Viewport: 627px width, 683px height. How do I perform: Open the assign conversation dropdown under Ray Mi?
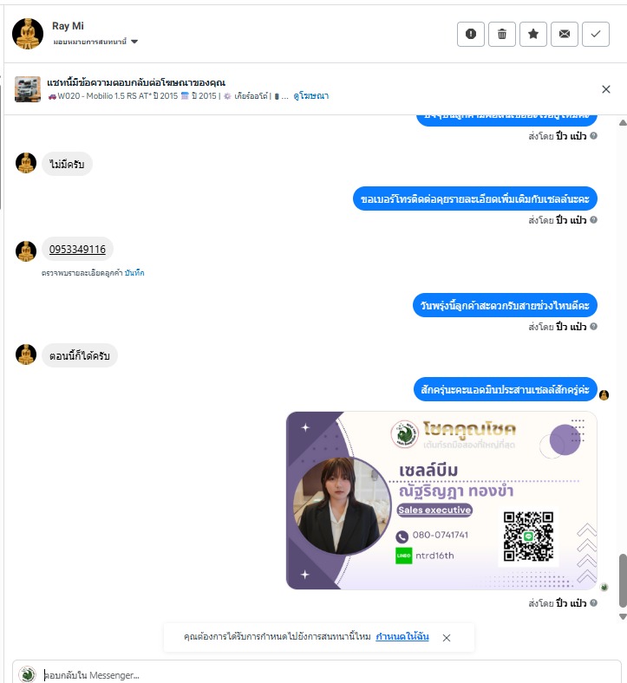pyautogui.click(x=95, y=42)
